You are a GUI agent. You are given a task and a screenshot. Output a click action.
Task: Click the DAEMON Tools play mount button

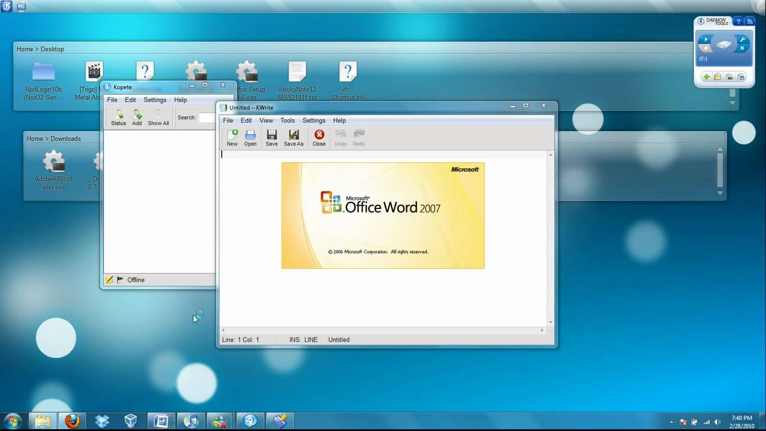click(706, 40)
